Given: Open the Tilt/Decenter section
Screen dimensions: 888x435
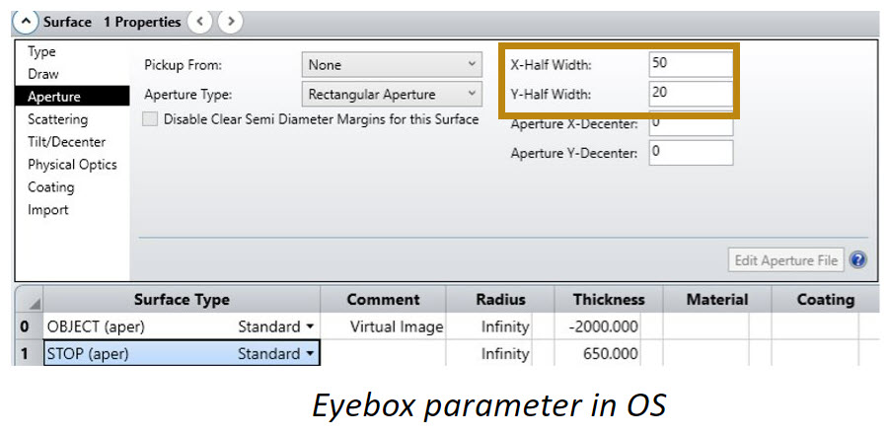Looking at the screenshot, I should 67,142.
